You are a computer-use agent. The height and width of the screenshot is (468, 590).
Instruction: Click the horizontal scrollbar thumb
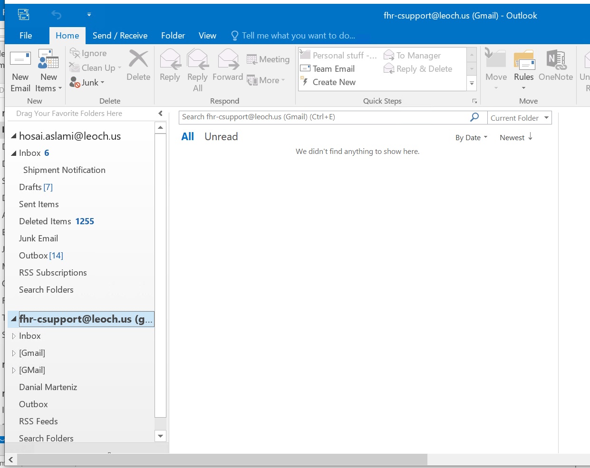222,459
